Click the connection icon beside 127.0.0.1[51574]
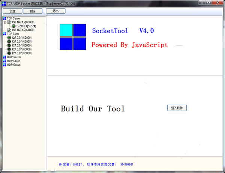This screenshot has width=225, height=173. click(x=13, y=26)
